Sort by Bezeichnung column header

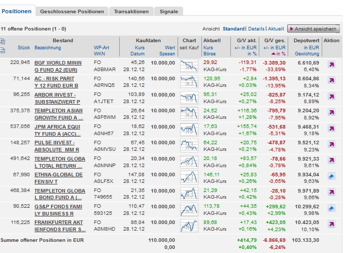click(x=48, y=48)
